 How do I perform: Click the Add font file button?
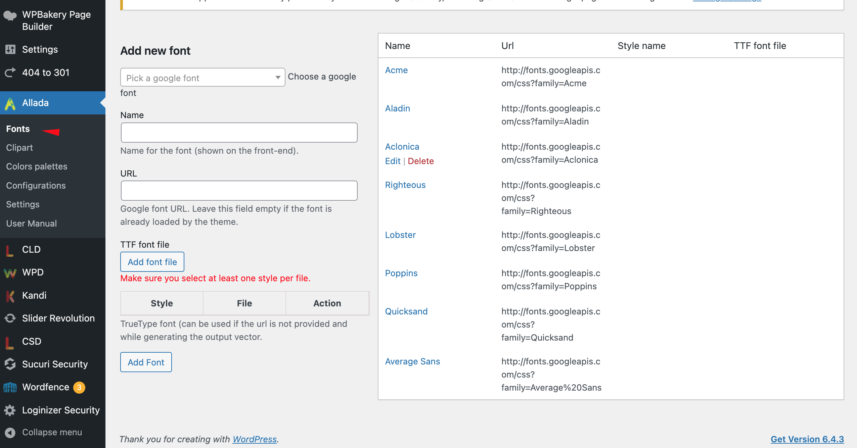point(152,262)
